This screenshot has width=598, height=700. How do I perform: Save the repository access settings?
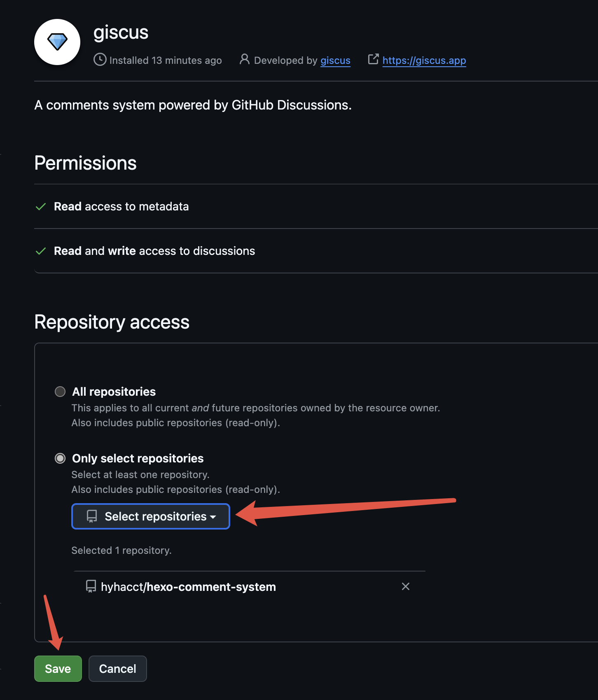click(58, 669)
